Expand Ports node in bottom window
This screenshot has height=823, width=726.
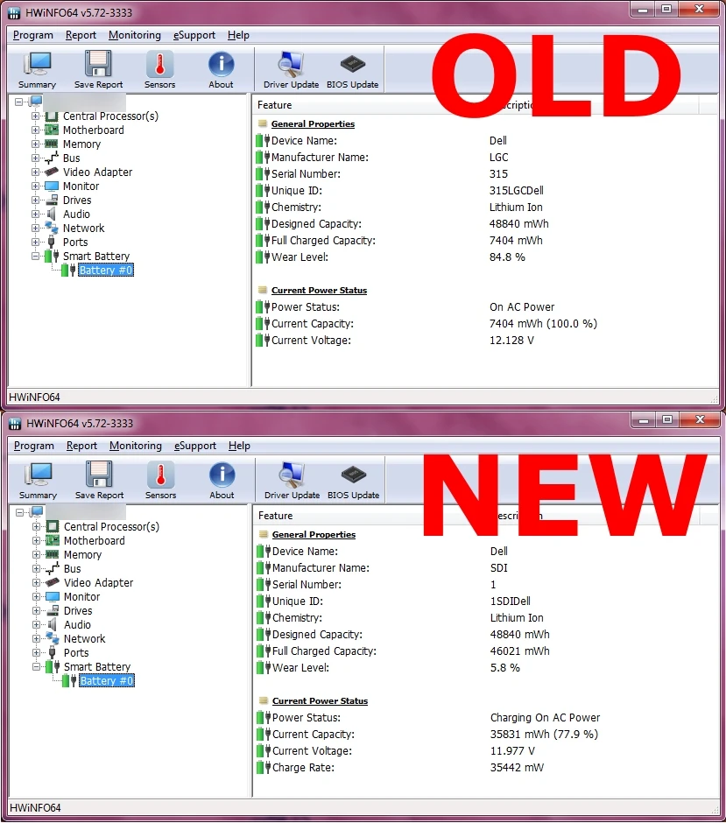pos(36,652)
